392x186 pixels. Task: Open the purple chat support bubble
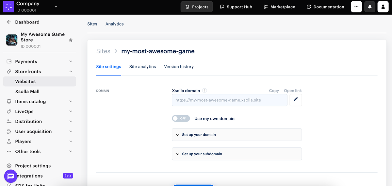click(x=11, y=176)
